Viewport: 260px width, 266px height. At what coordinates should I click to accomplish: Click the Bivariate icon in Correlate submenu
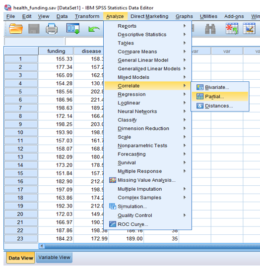tap(200, 87)
